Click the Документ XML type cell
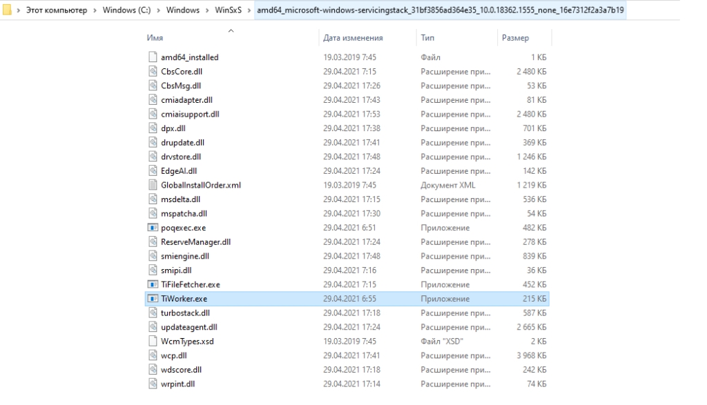The width and height of the screenshot is (707, 405). [447, 185]
